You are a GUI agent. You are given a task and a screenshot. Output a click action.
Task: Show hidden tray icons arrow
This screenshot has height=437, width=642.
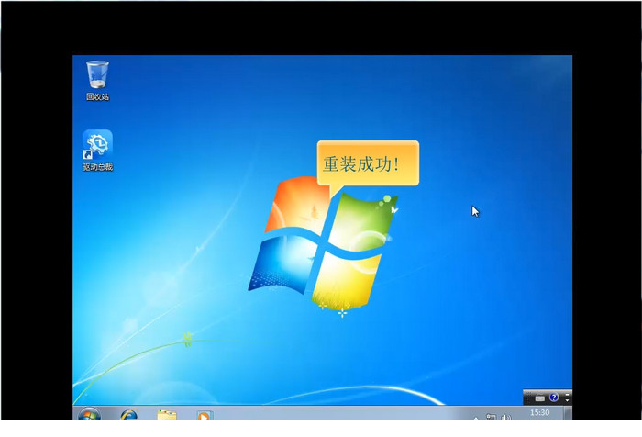point(475,418)
